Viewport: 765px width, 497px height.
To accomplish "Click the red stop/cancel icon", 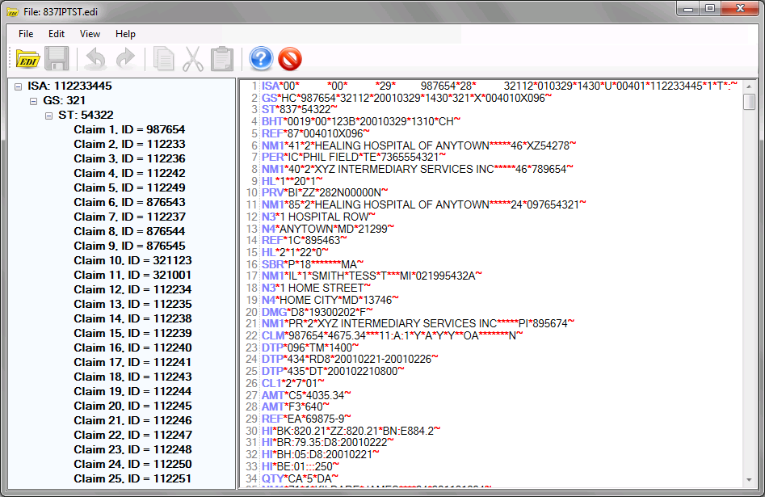I will [x=290, y=59].
